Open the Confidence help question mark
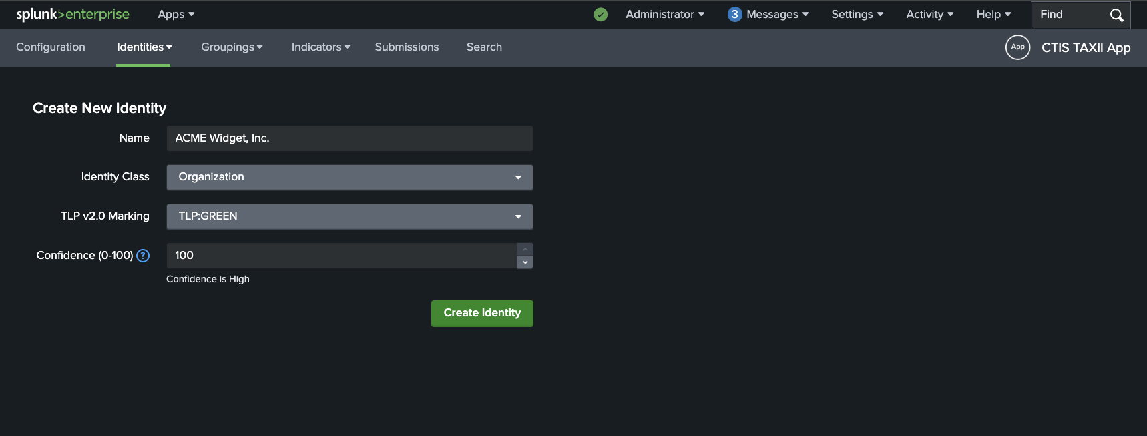Viewport: 1147px width, 436px height. [x=143, y=256]
